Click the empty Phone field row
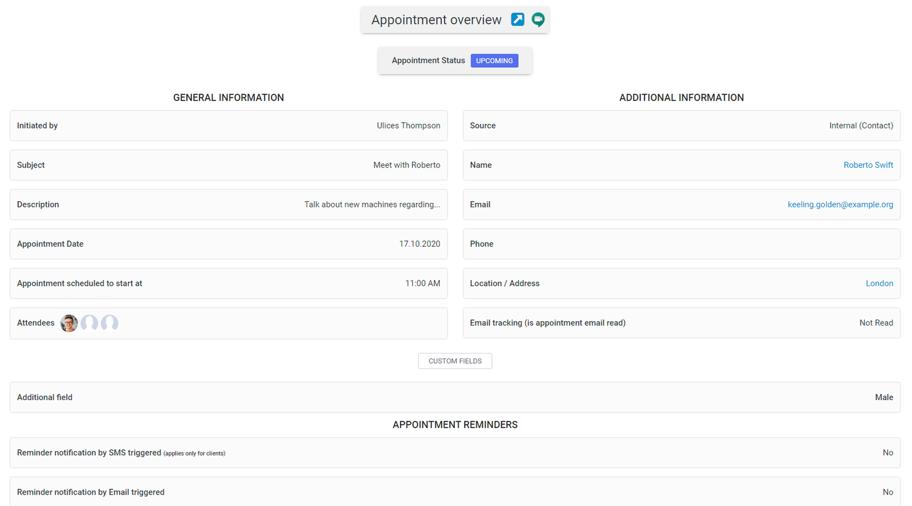 coord(681,244)
